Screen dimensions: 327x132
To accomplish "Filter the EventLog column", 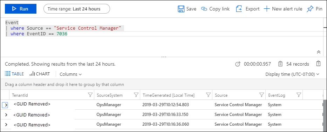I will [299, 95].
